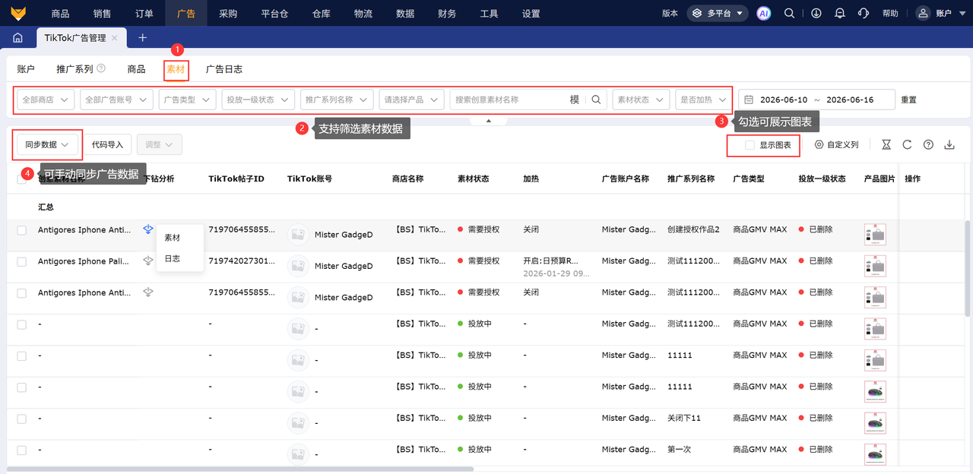Viewport: 973px width, 474px height.
Task: Click the notification bell icon
Action: 839,13
